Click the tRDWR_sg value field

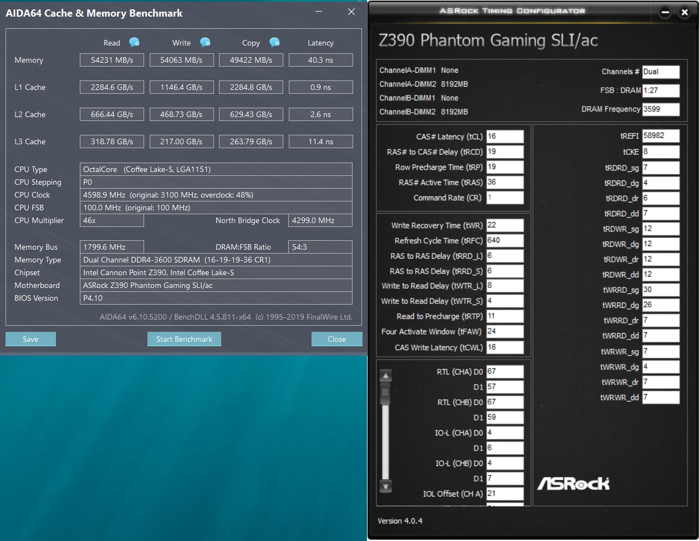pos(661,229)
